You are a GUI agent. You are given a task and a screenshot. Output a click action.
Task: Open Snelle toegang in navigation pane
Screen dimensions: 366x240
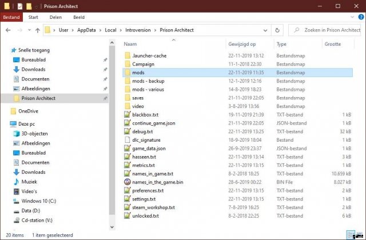[34, 50]
